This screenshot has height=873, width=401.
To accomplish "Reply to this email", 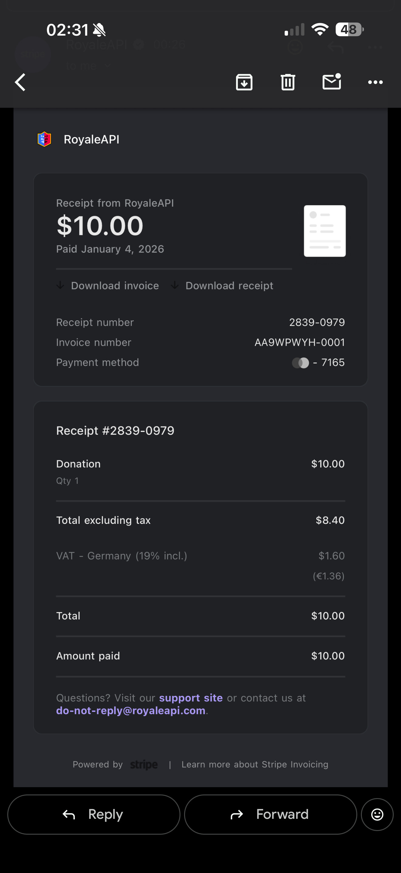I will pos(94,814).
